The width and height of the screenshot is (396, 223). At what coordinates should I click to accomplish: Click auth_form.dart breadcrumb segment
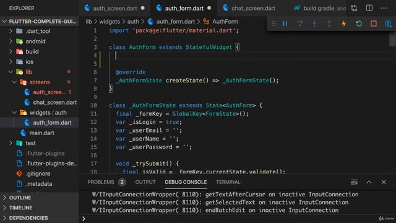tap(176, 22)
